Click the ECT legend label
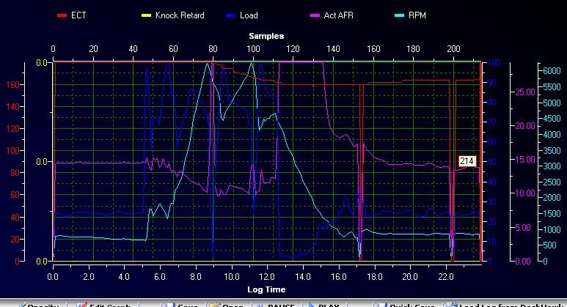 79,15
